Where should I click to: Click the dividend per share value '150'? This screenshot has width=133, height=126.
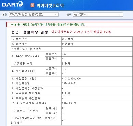(64, 54)
